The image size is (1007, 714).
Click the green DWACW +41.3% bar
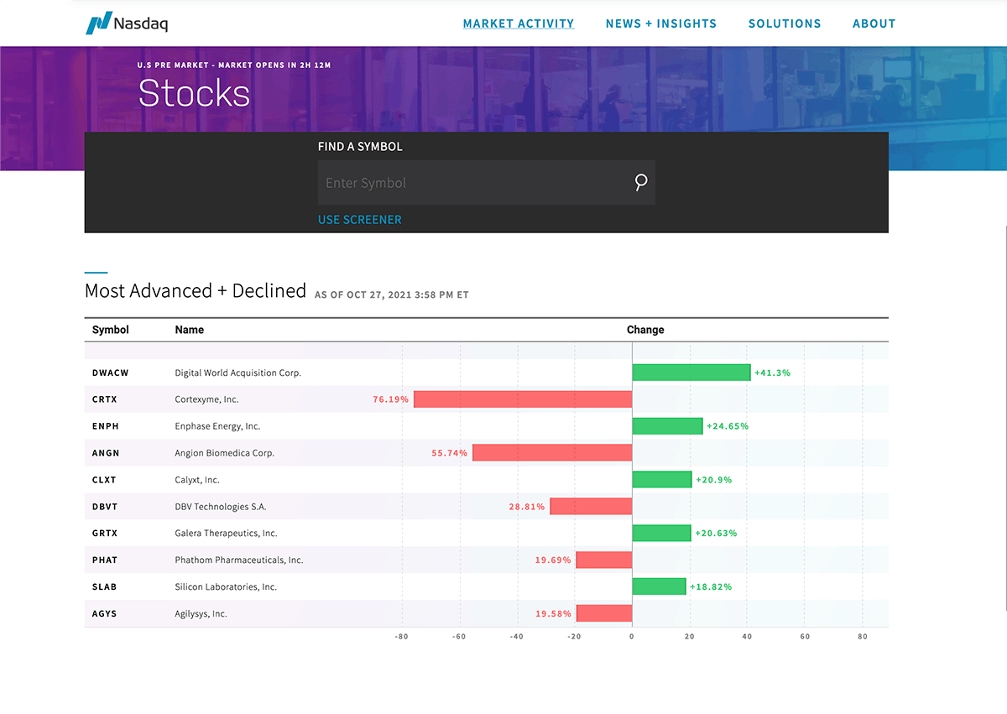click(691, 373)
